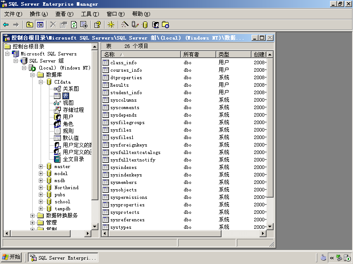Click the tree pane horizontal scroll right arrow

tap(88, 234)
